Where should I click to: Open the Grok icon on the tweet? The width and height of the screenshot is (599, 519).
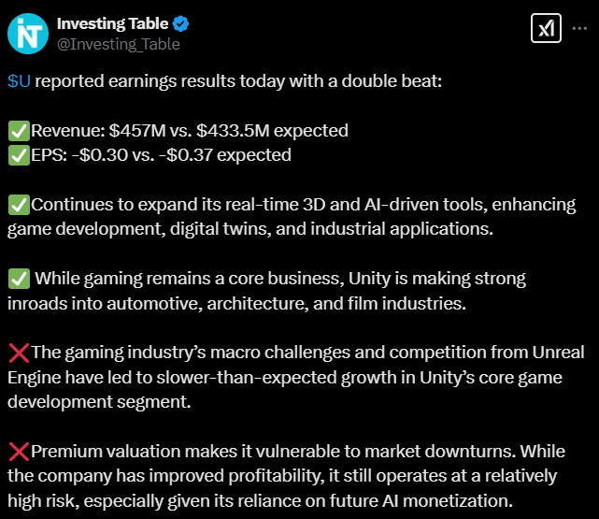pos(546,29)
